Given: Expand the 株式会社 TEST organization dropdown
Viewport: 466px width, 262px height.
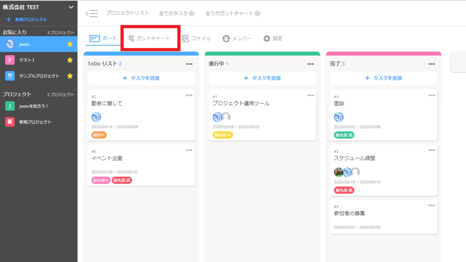Looking at the screenshot, I should point(71,7).
